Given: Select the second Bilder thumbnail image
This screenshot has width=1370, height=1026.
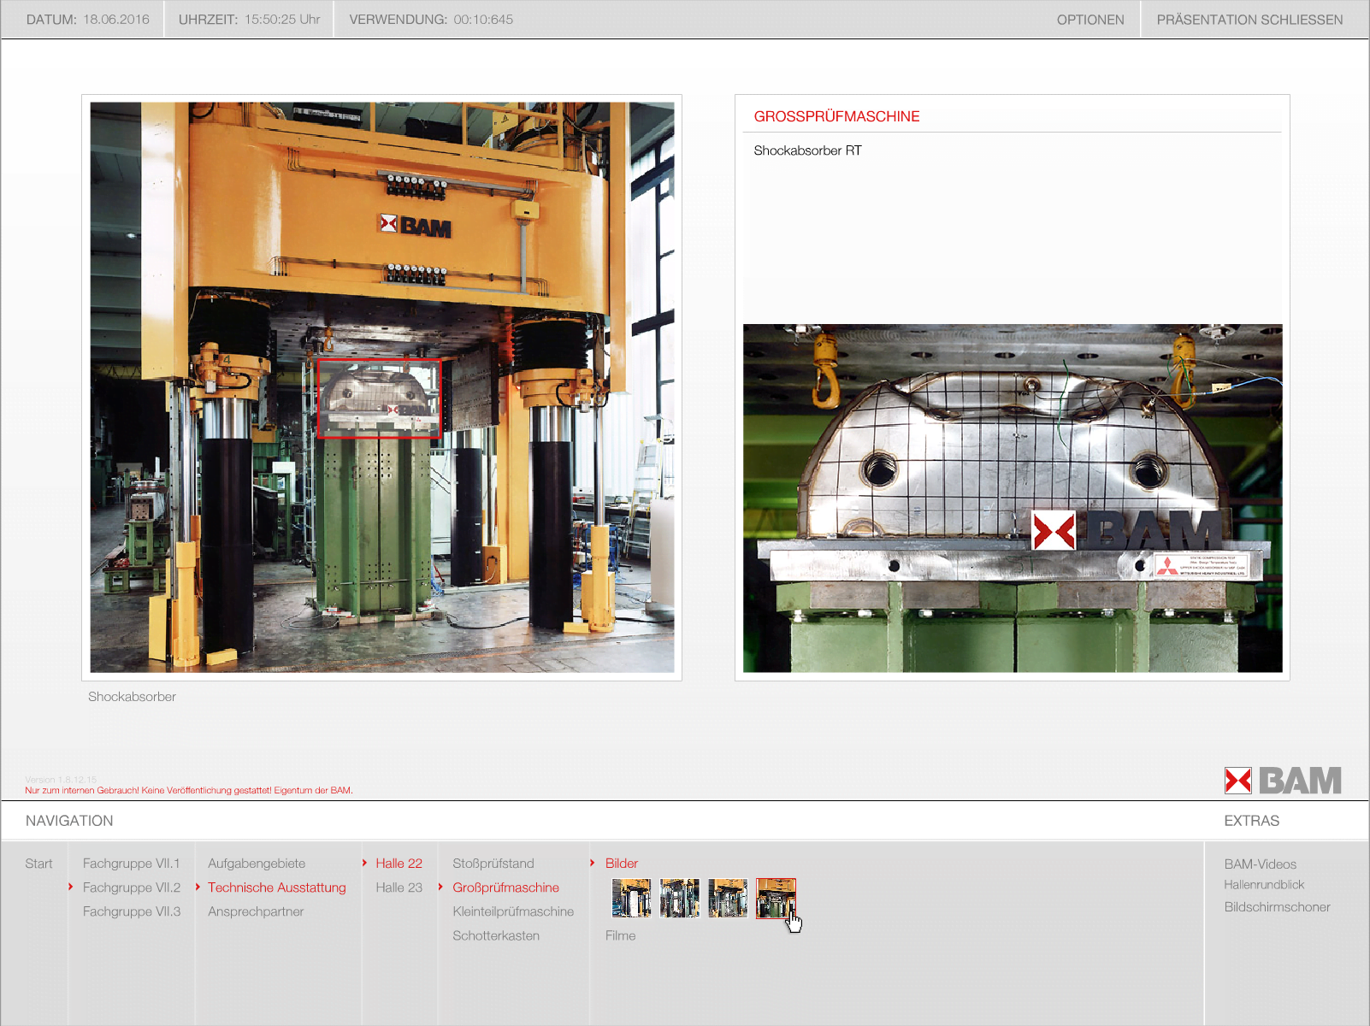Looking at the screenshot, I should click(680, 898).
